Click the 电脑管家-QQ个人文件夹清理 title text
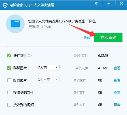Image resolution: width=127 pixels, height=115 pixels. (x=32, y=5)
